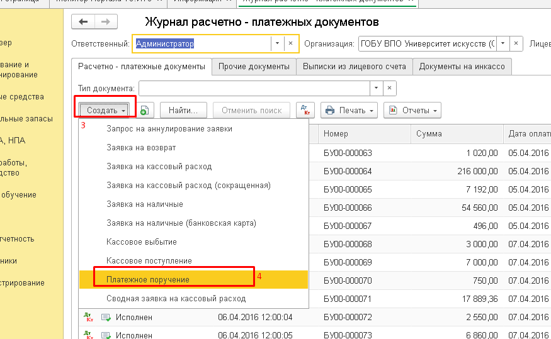Clear the Тип документа field with its X button
This screenshot has width=551, height=339.
[x=390, y=88]
